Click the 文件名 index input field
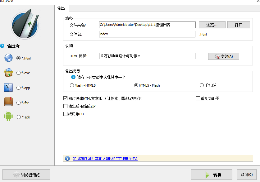Image resolution: width=260 pixels, height=182 pixels. click(x=147, y=34)
